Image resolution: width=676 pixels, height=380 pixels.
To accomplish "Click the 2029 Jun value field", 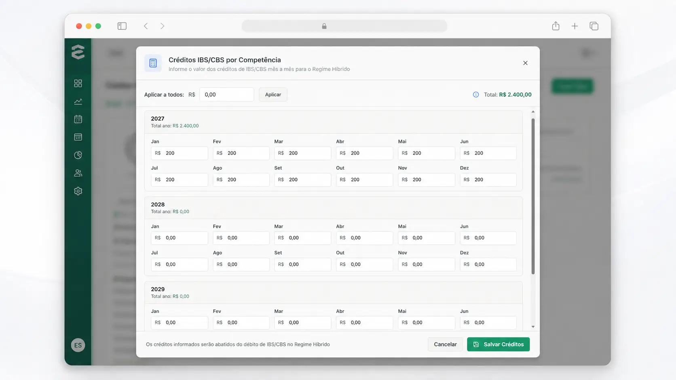I will click(x=488, y=323).
